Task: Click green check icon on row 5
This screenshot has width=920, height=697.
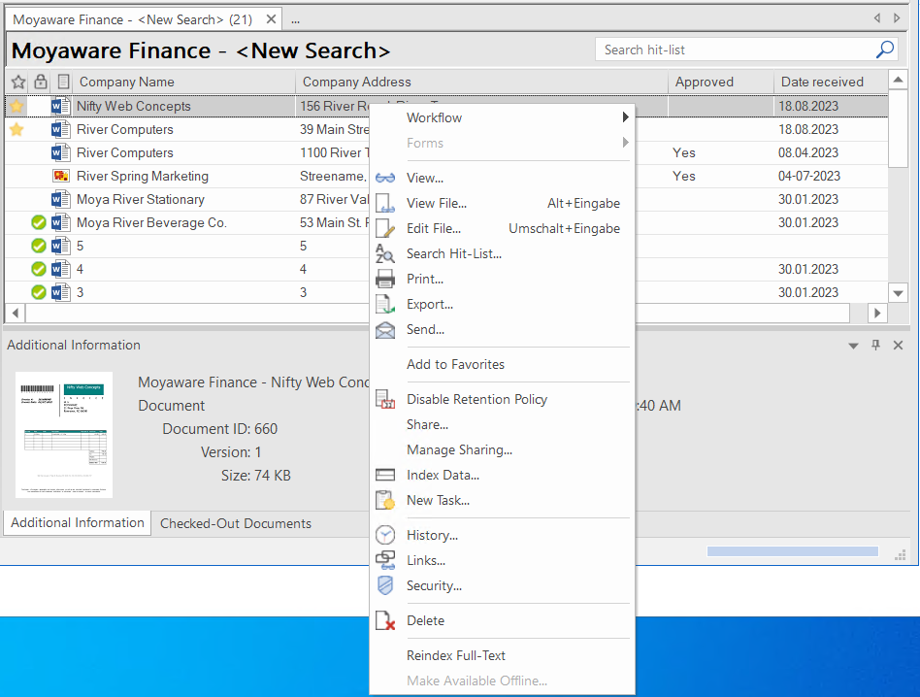Action: pos(38,246)
